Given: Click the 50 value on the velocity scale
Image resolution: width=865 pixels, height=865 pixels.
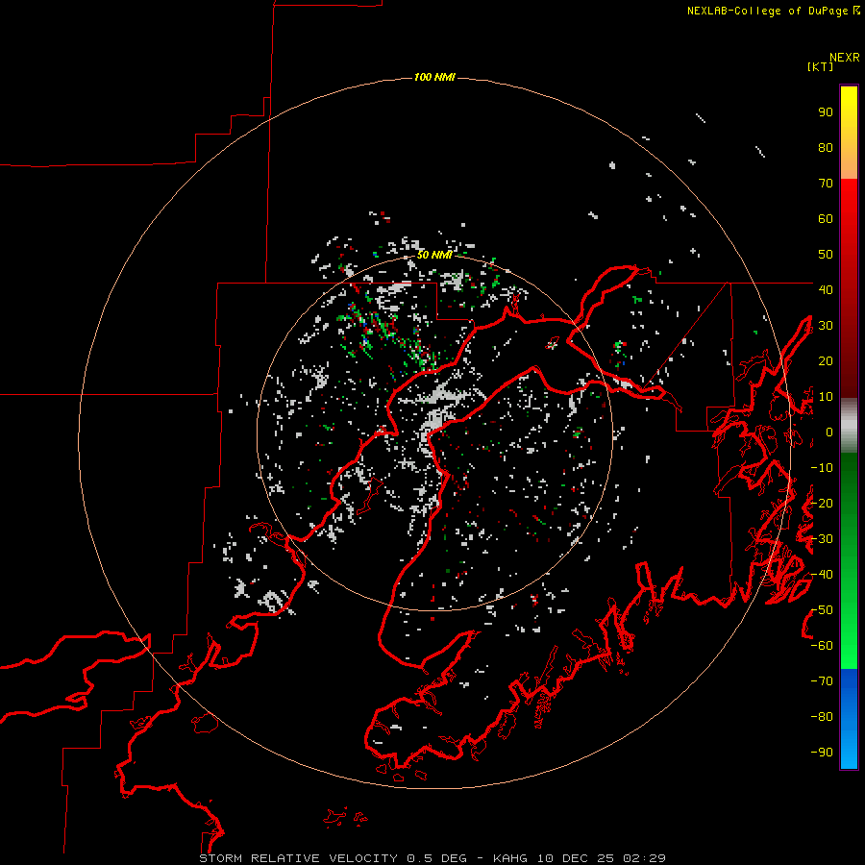Looking at the screenshot, I should tap(826, 255).
